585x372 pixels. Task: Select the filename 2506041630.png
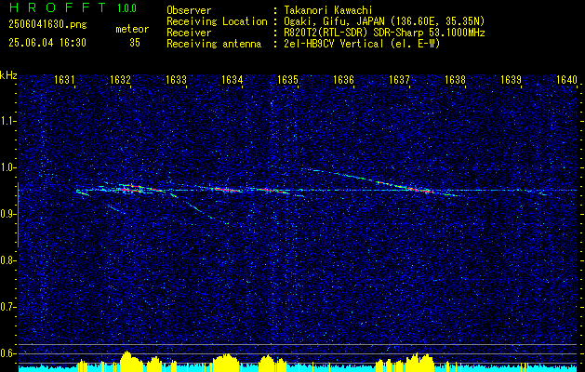point(47,24)
